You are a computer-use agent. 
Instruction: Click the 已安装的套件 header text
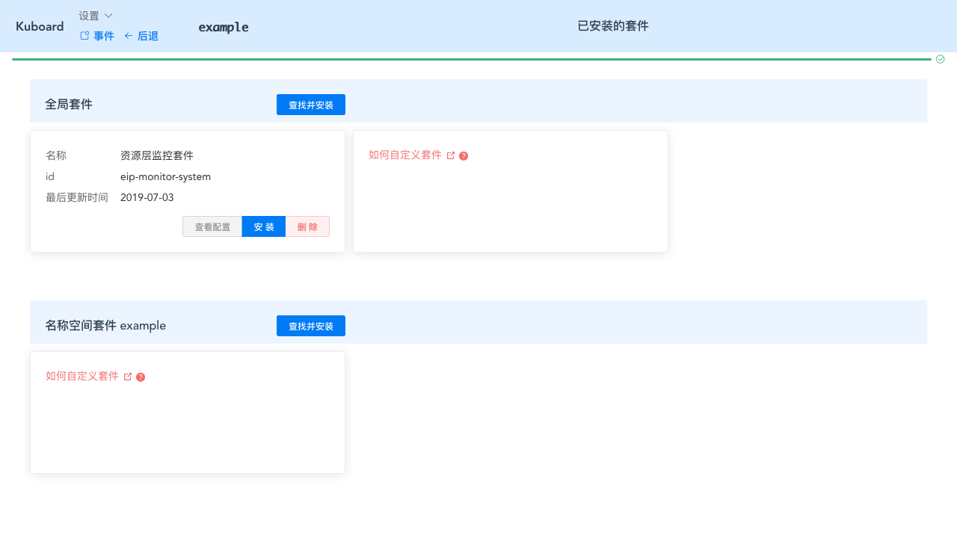pyautogui.click(x=612, y=25)
